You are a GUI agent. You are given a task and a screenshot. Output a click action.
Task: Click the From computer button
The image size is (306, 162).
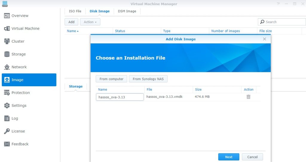tap(111, 79)
